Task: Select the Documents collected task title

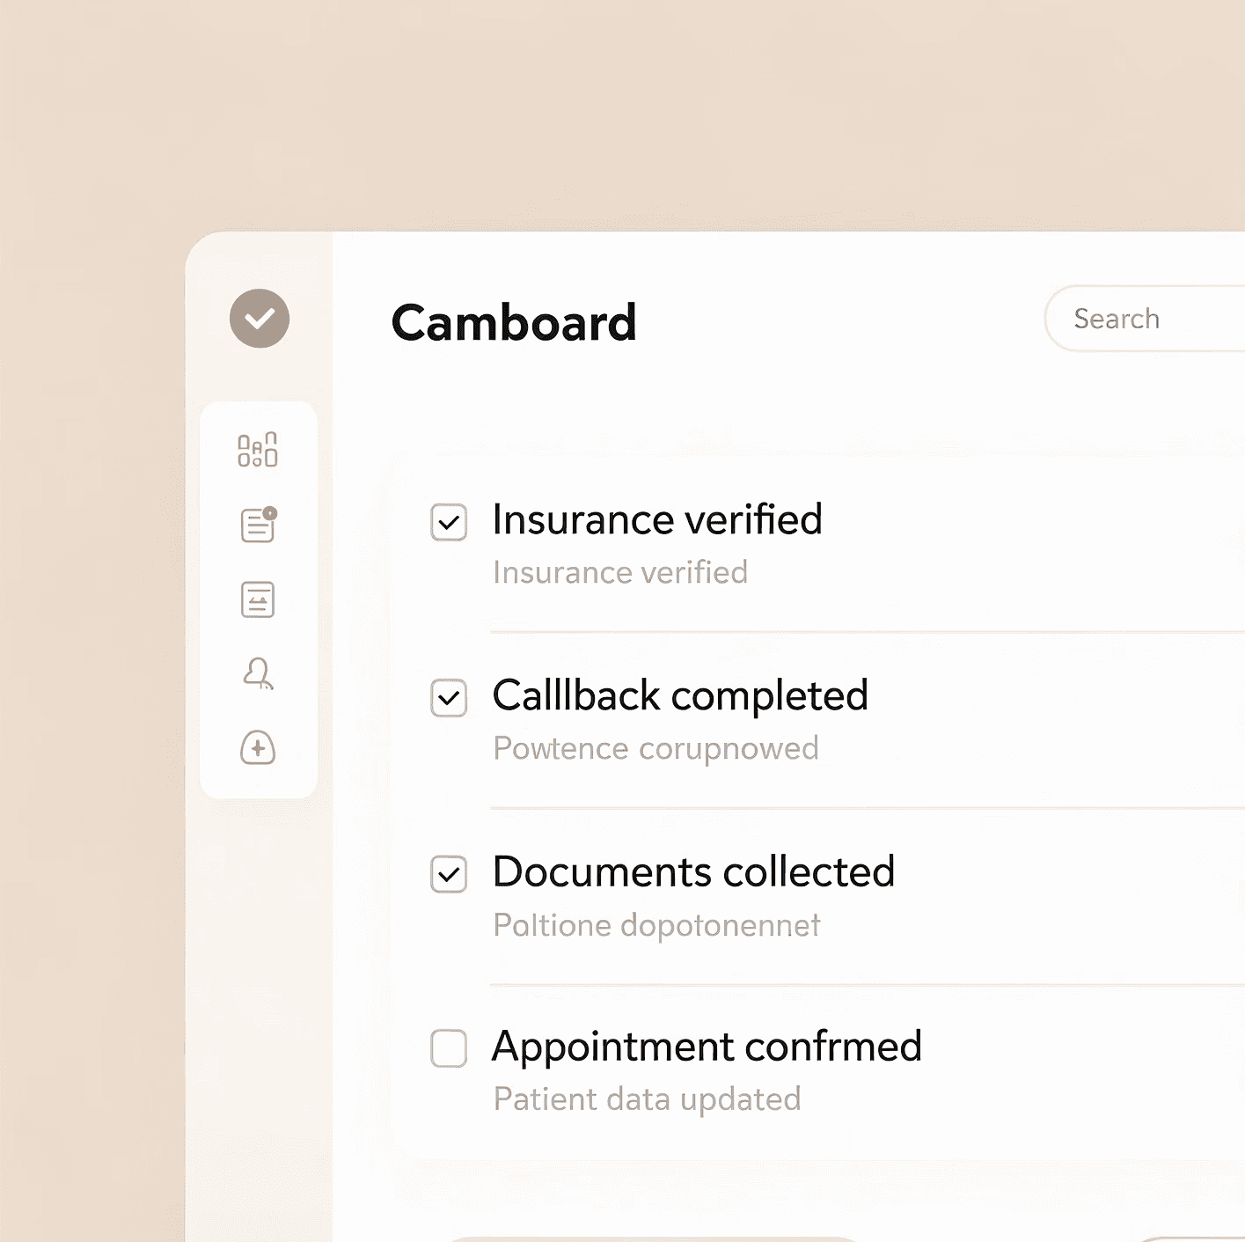Action: coord(692,871)
